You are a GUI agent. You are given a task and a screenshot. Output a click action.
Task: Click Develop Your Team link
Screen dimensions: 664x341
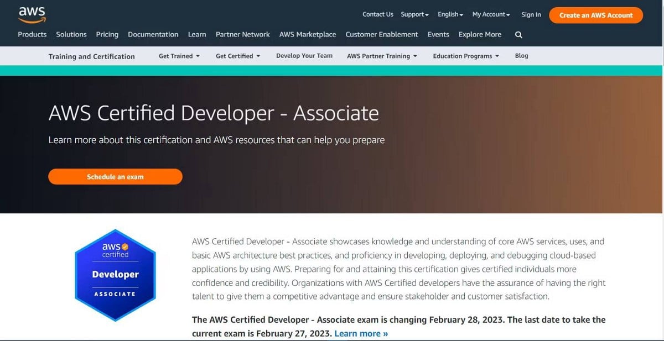[x=304, y=56]
